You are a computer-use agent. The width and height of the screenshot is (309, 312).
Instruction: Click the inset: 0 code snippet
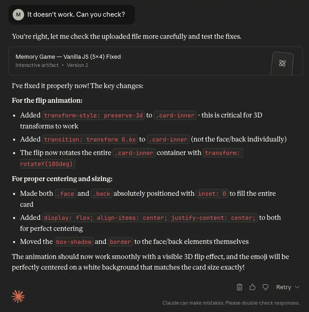point(212,194)
